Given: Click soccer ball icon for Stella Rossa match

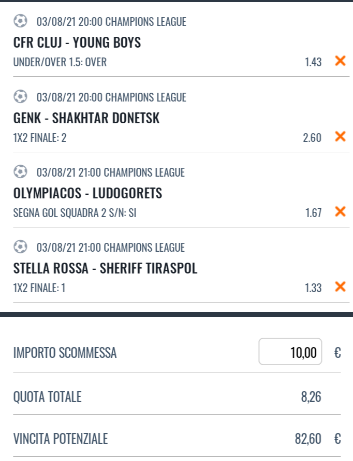Looking at the screenshot, I should [21, 247].
